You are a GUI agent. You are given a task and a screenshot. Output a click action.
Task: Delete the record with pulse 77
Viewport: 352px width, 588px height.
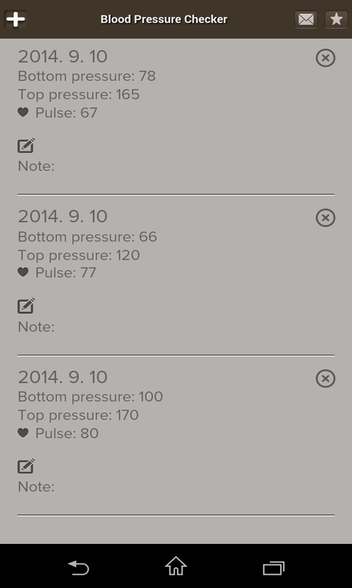(x=326, y=218)
